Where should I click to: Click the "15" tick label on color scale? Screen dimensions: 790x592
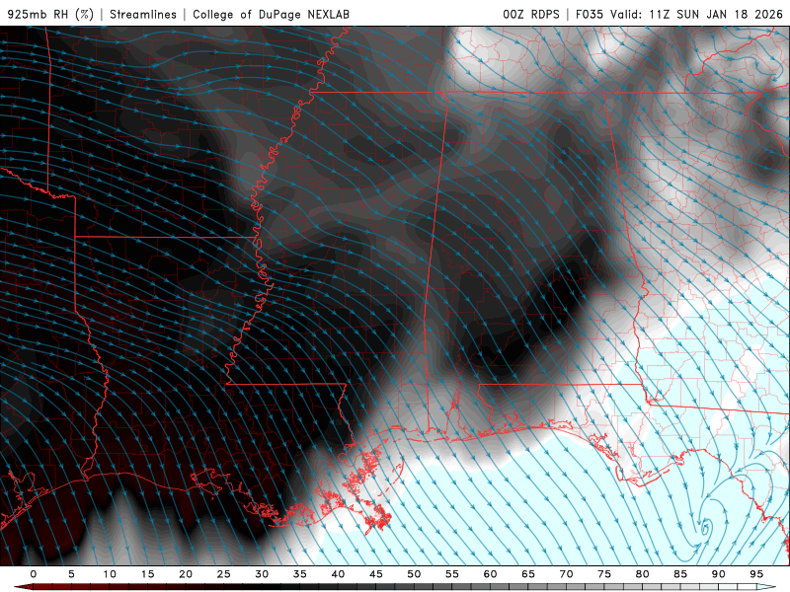(x=147, y=574)
